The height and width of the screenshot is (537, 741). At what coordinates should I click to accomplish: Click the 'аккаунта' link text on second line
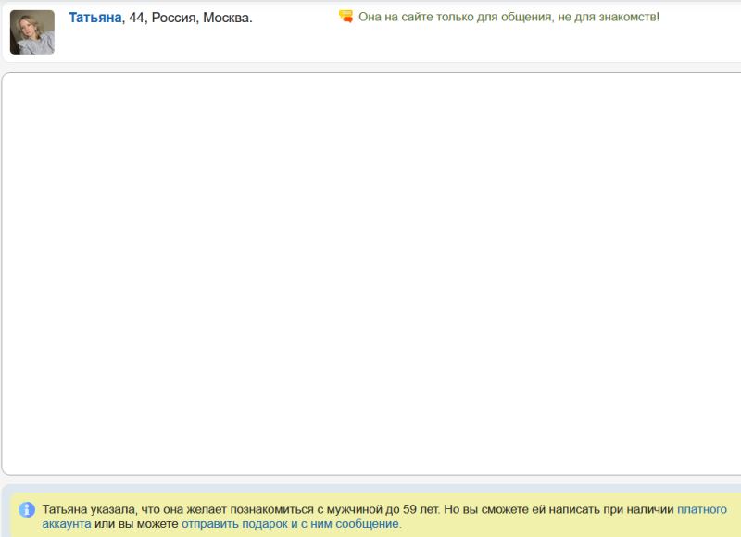click(x=67, y=524)
